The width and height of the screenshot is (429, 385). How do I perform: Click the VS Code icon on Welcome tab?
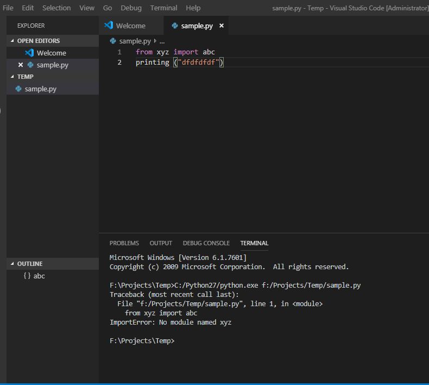click(x=109, y=25)
